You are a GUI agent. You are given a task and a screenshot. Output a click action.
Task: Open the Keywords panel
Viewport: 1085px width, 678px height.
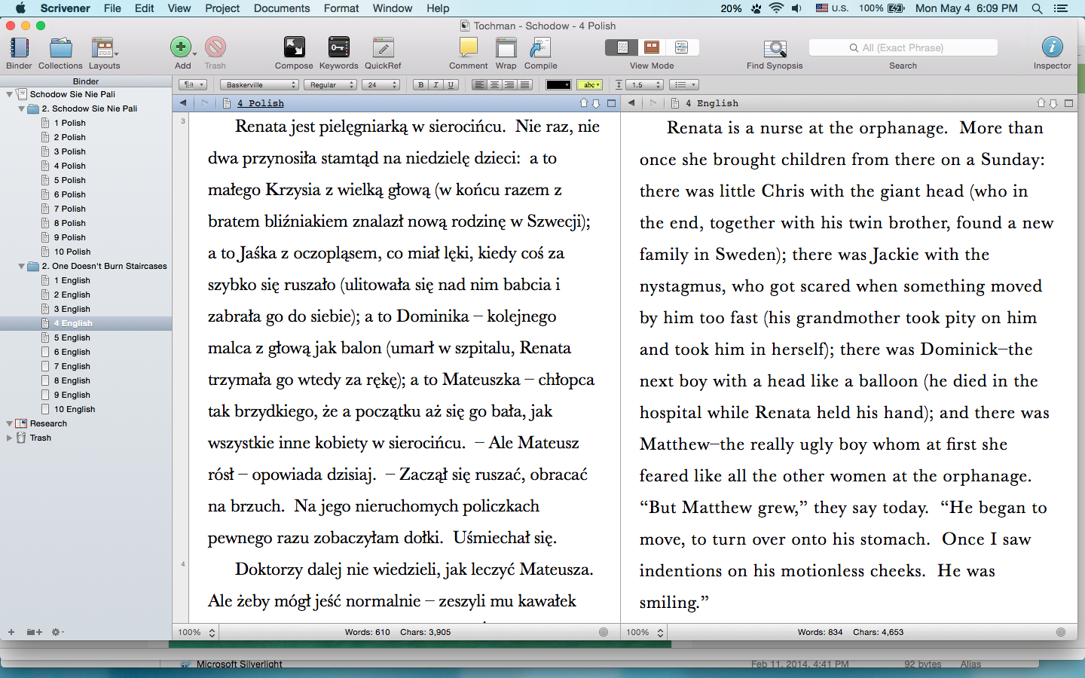[x=339, y=47]
